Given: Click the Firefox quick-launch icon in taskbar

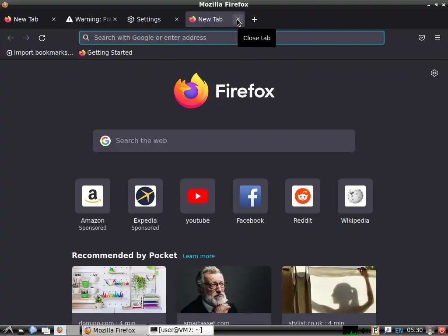Looking at the screenshot, I should [x=60, y=330].
